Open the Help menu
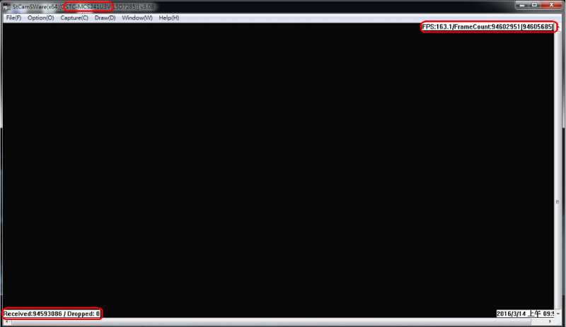Viewport: 566px width, 327px height. pos(169,18)
